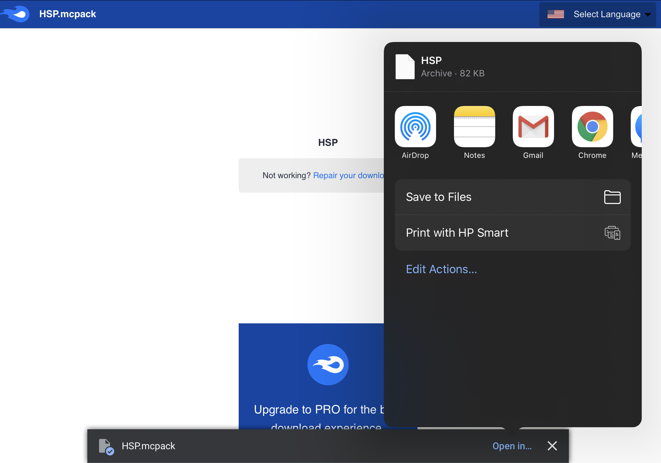Open the Select Language dropdown
The height and width of the screenshot is (463, 661).
[x=597, y=14]
